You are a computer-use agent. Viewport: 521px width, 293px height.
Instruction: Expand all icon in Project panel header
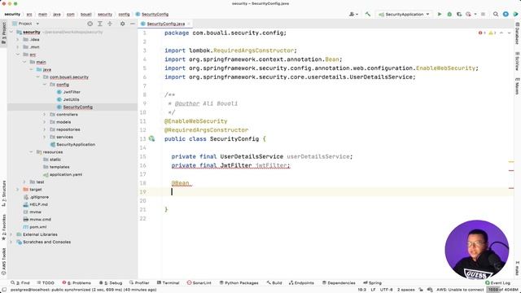pos(99,24)
